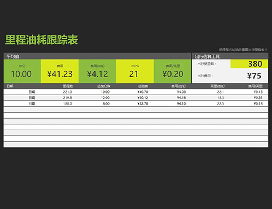Click the 里程油耗跟踪表 title

pyautogui.click(x=42, y=40)
